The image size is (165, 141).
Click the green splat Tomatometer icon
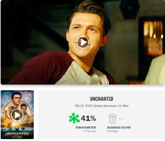pos(74,118)
